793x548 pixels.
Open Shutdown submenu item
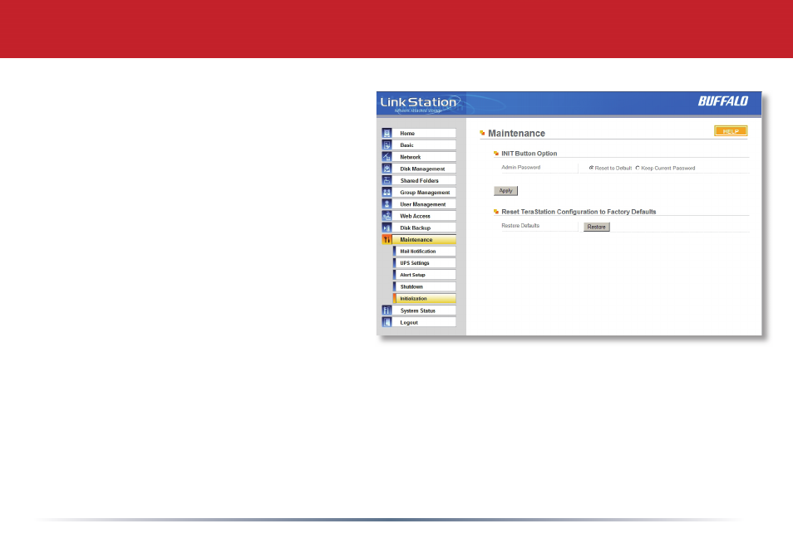(425, 286)
